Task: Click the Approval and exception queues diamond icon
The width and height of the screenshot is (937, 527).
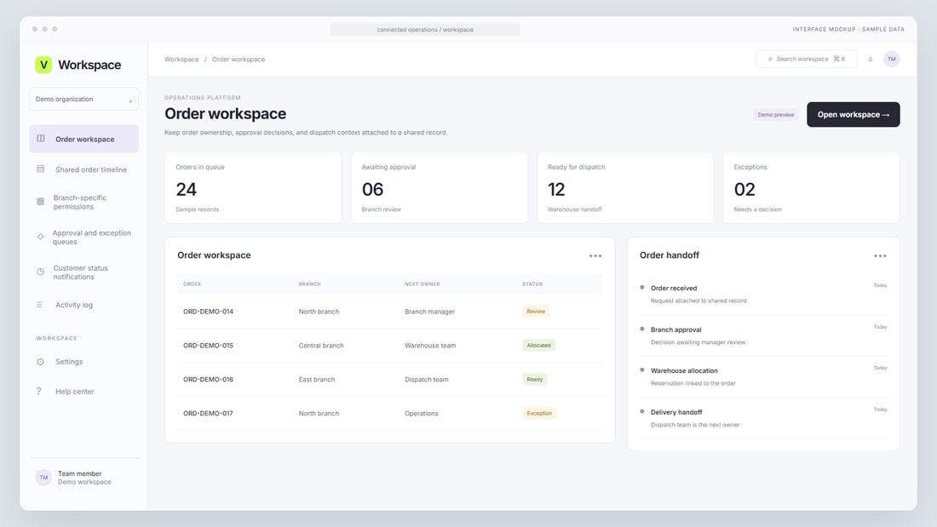Action: pos(41,237)
